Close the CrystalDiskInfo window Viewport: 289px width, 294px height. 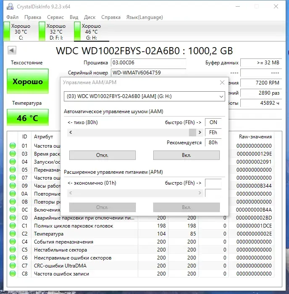click(276, 6)
